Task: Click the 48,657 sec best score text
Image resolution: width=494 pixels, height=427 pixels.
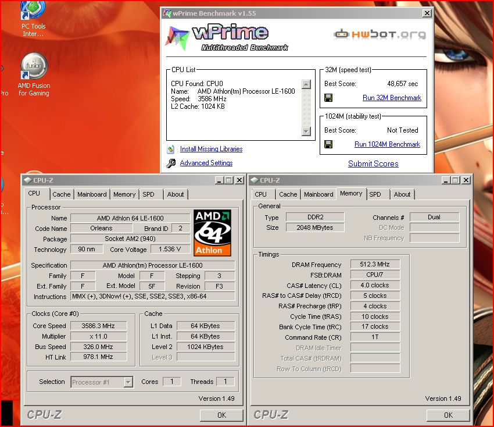Action: point(402,84)
